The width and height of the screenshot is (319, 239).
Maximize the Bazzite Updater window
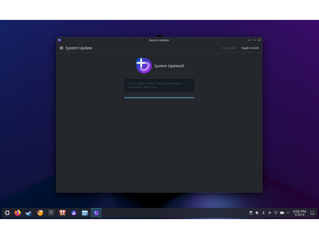(254, 40)
